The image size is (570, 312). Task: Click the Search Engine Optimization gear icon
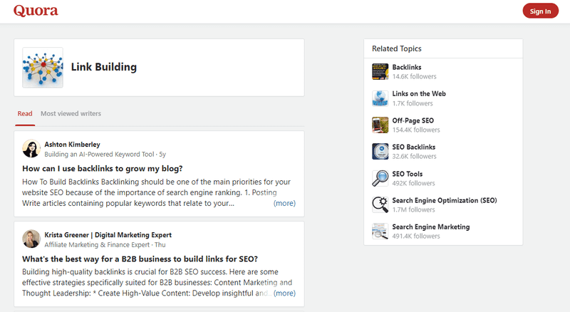380,204
